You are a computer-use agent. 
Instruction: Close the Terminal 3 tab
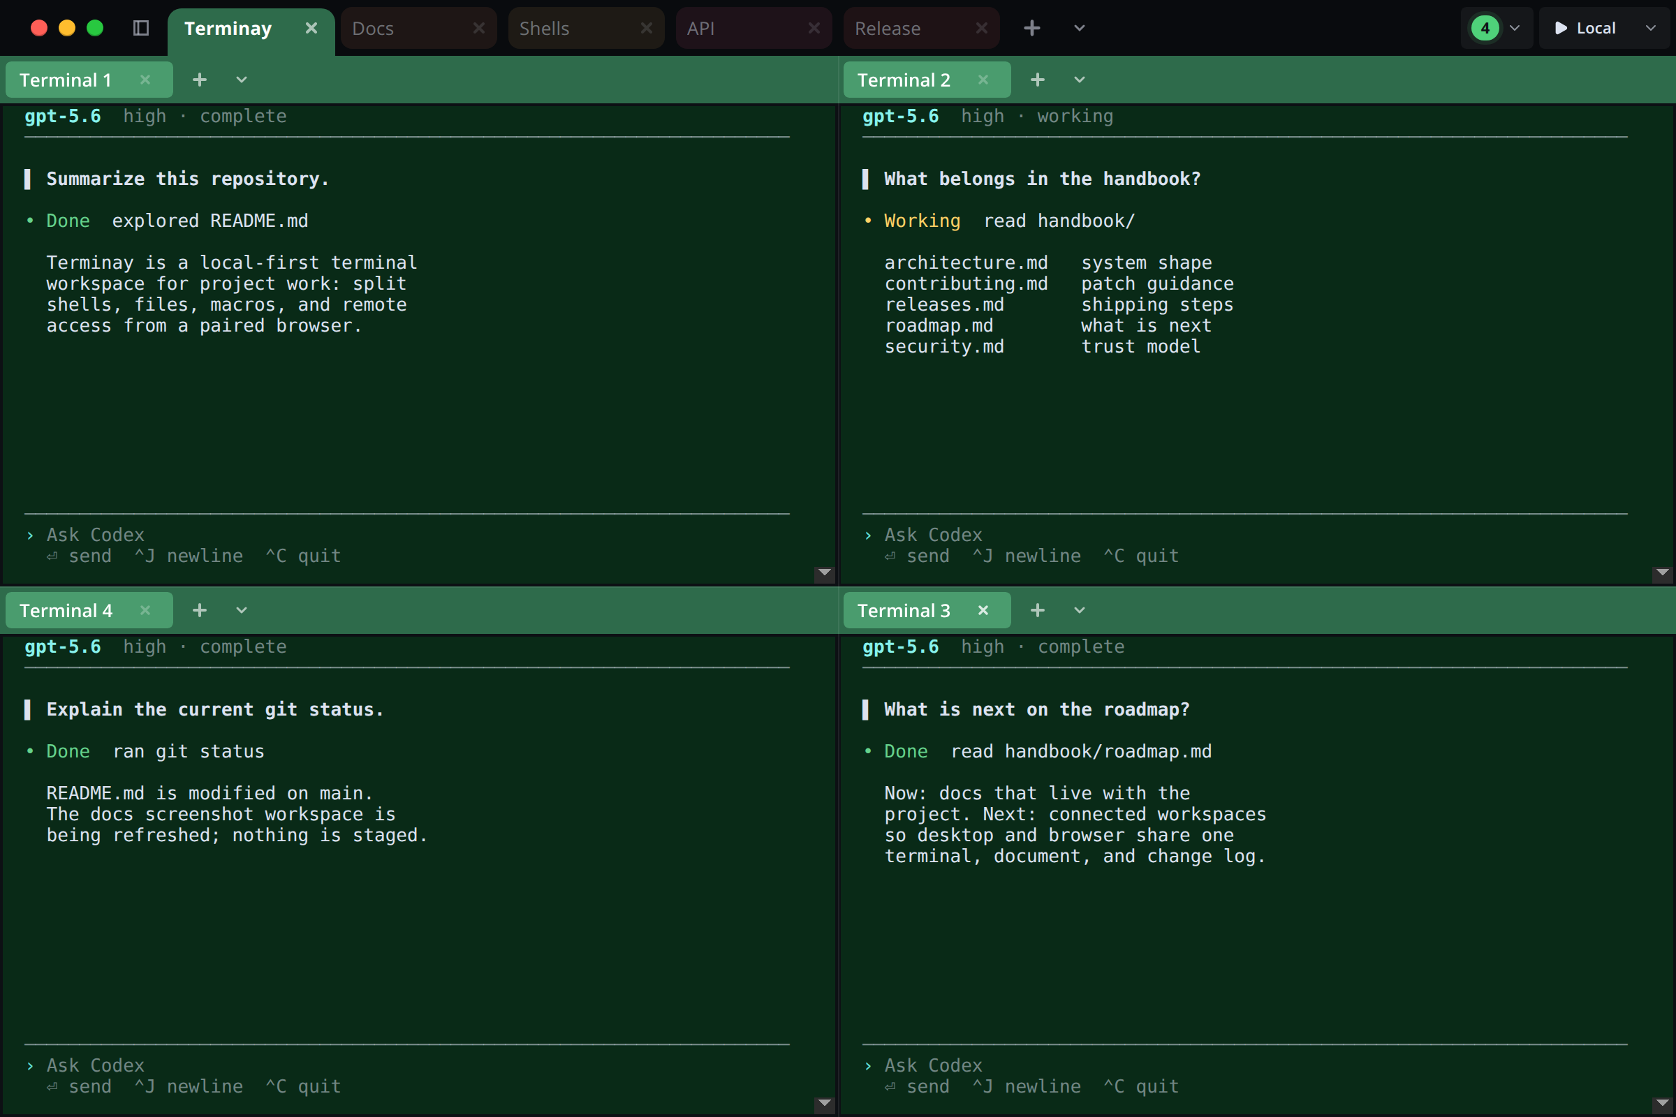(x=983, y=610)
